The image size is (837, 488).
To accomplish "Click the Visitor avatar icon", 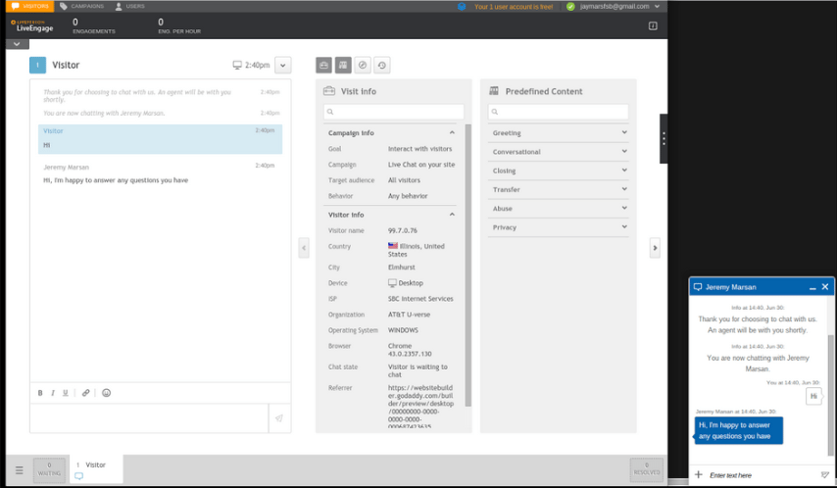I will (37, 65).
